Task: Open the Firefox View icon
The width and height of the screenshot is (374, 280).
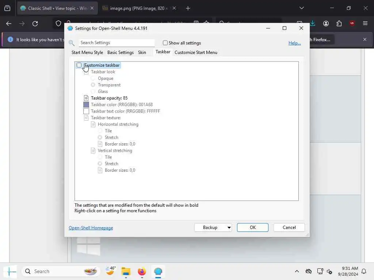Action: pos(7,8)
